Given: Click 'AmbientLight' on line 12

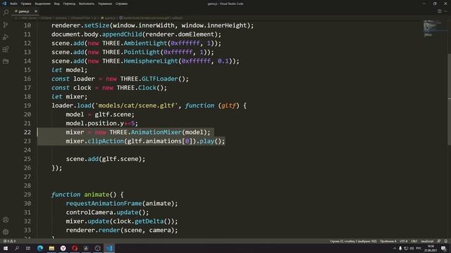Looking at the screenshot, I should [145, 44].
